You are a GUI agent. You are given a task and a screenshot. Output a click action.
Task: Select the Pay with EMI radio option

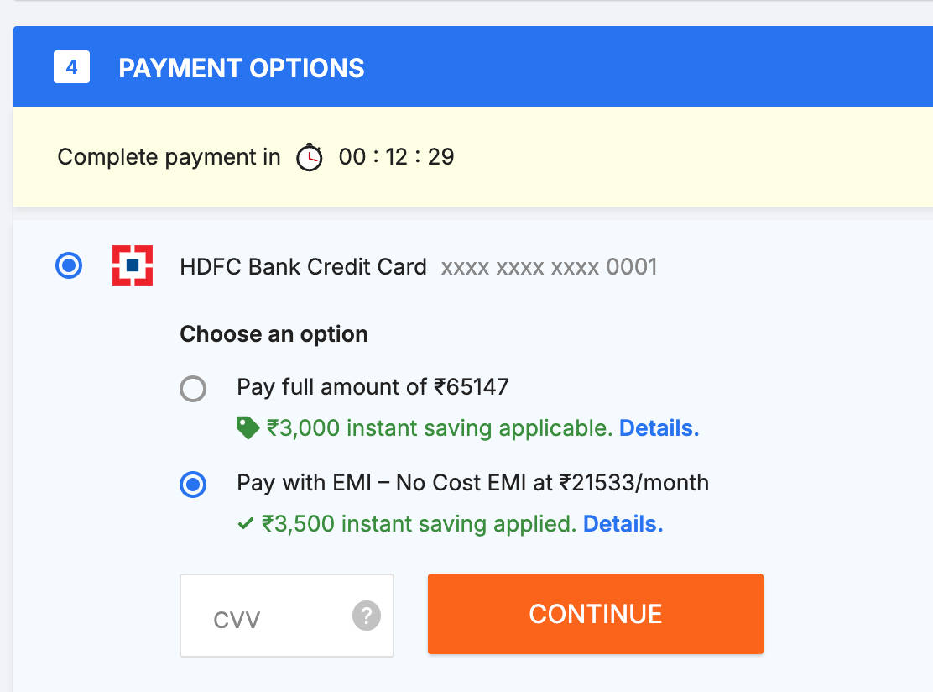click(193, 485)
